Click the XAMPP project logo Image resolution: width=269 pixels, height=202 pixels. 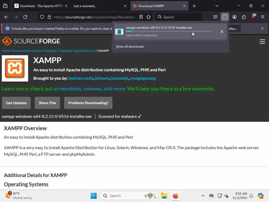15,68
